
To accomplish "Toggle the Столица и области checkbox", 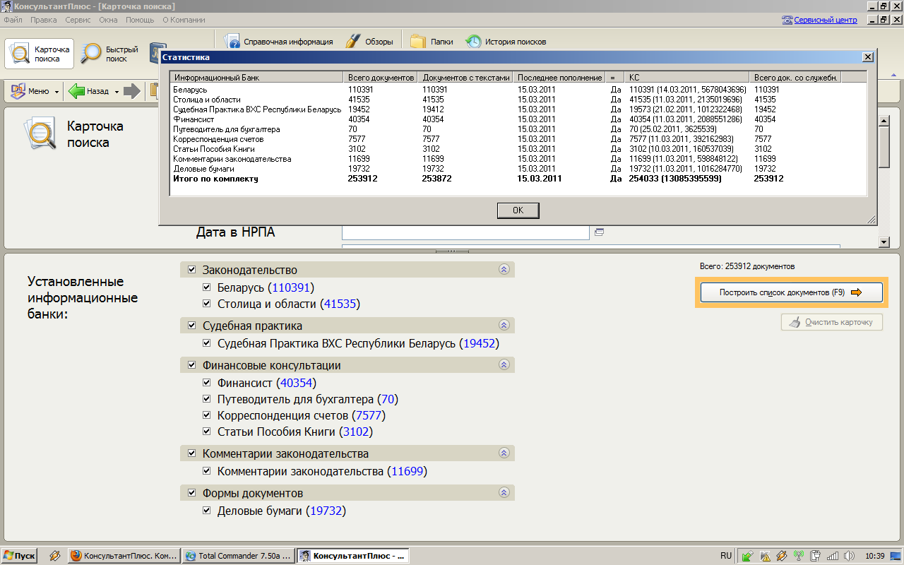I will 206,304.
